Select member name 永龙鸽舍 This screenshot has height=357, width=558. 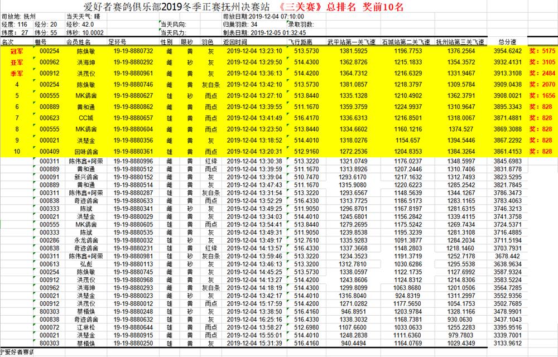pos(86,240)
